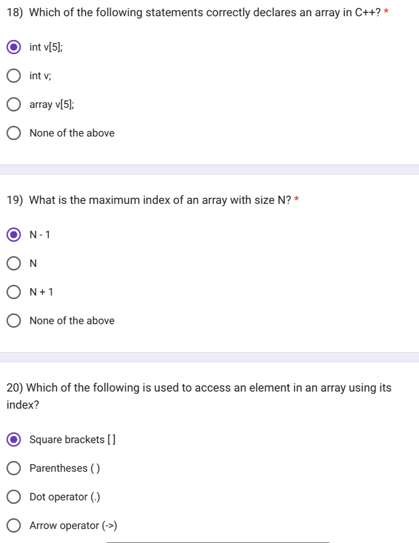This screenshot has height=543, width=419.
Task: Pick "None of the above" for question 19
Action: pos(13,320)
